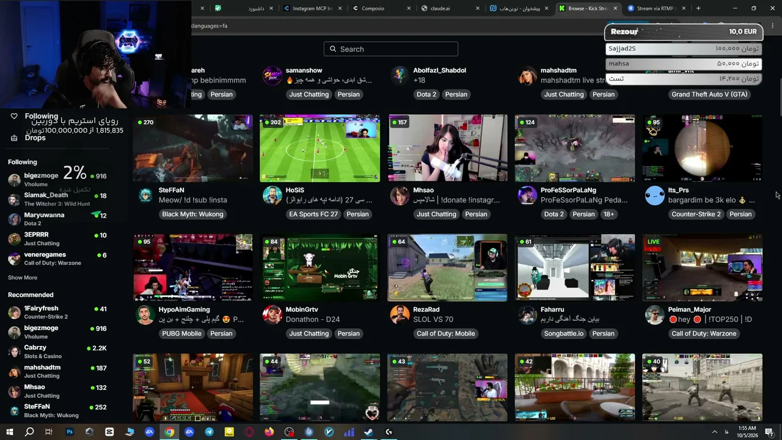Open RezaRad channel avatar

pyautogui.click(x=400, y=315)
